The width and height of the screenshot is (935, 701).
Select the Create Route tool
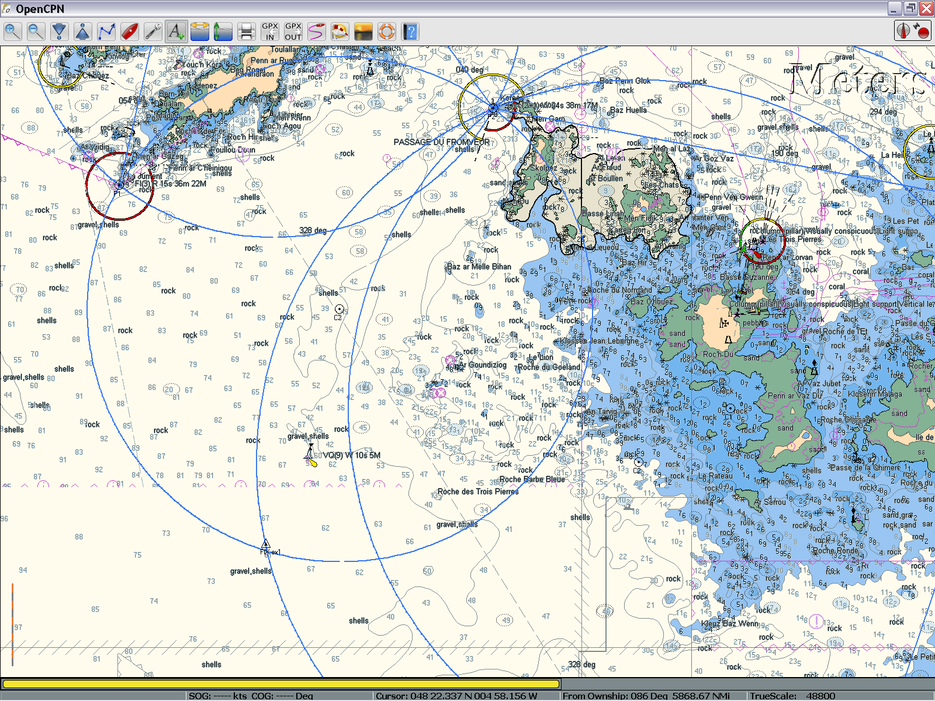coord(106,31)
